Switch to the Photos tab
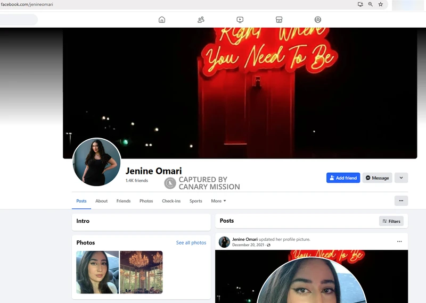This screenshot has height=303, width=426. (146, 201)
